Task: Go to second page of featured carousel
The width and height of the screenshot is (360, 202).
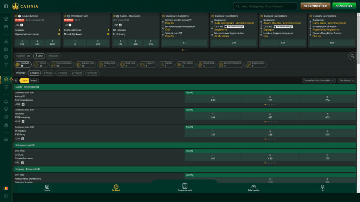Action: click(185, 50)
